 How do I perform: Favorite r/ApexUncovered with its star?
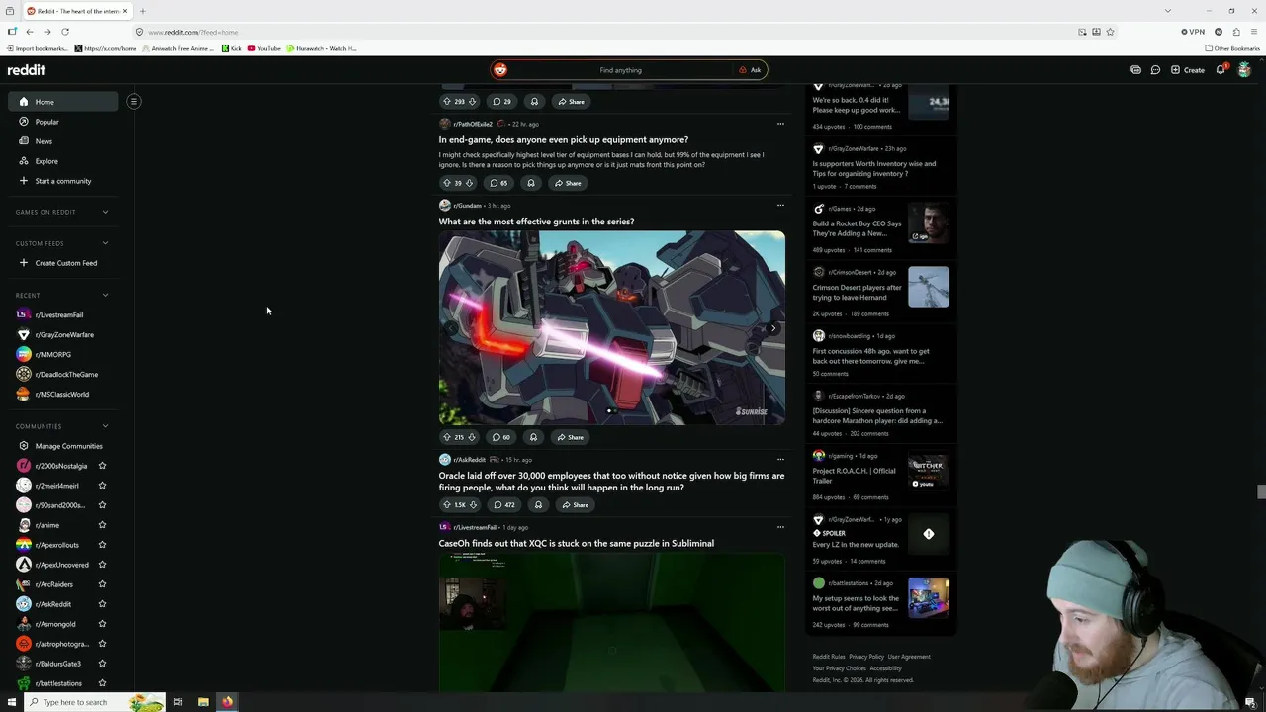[x=102, y=565]
